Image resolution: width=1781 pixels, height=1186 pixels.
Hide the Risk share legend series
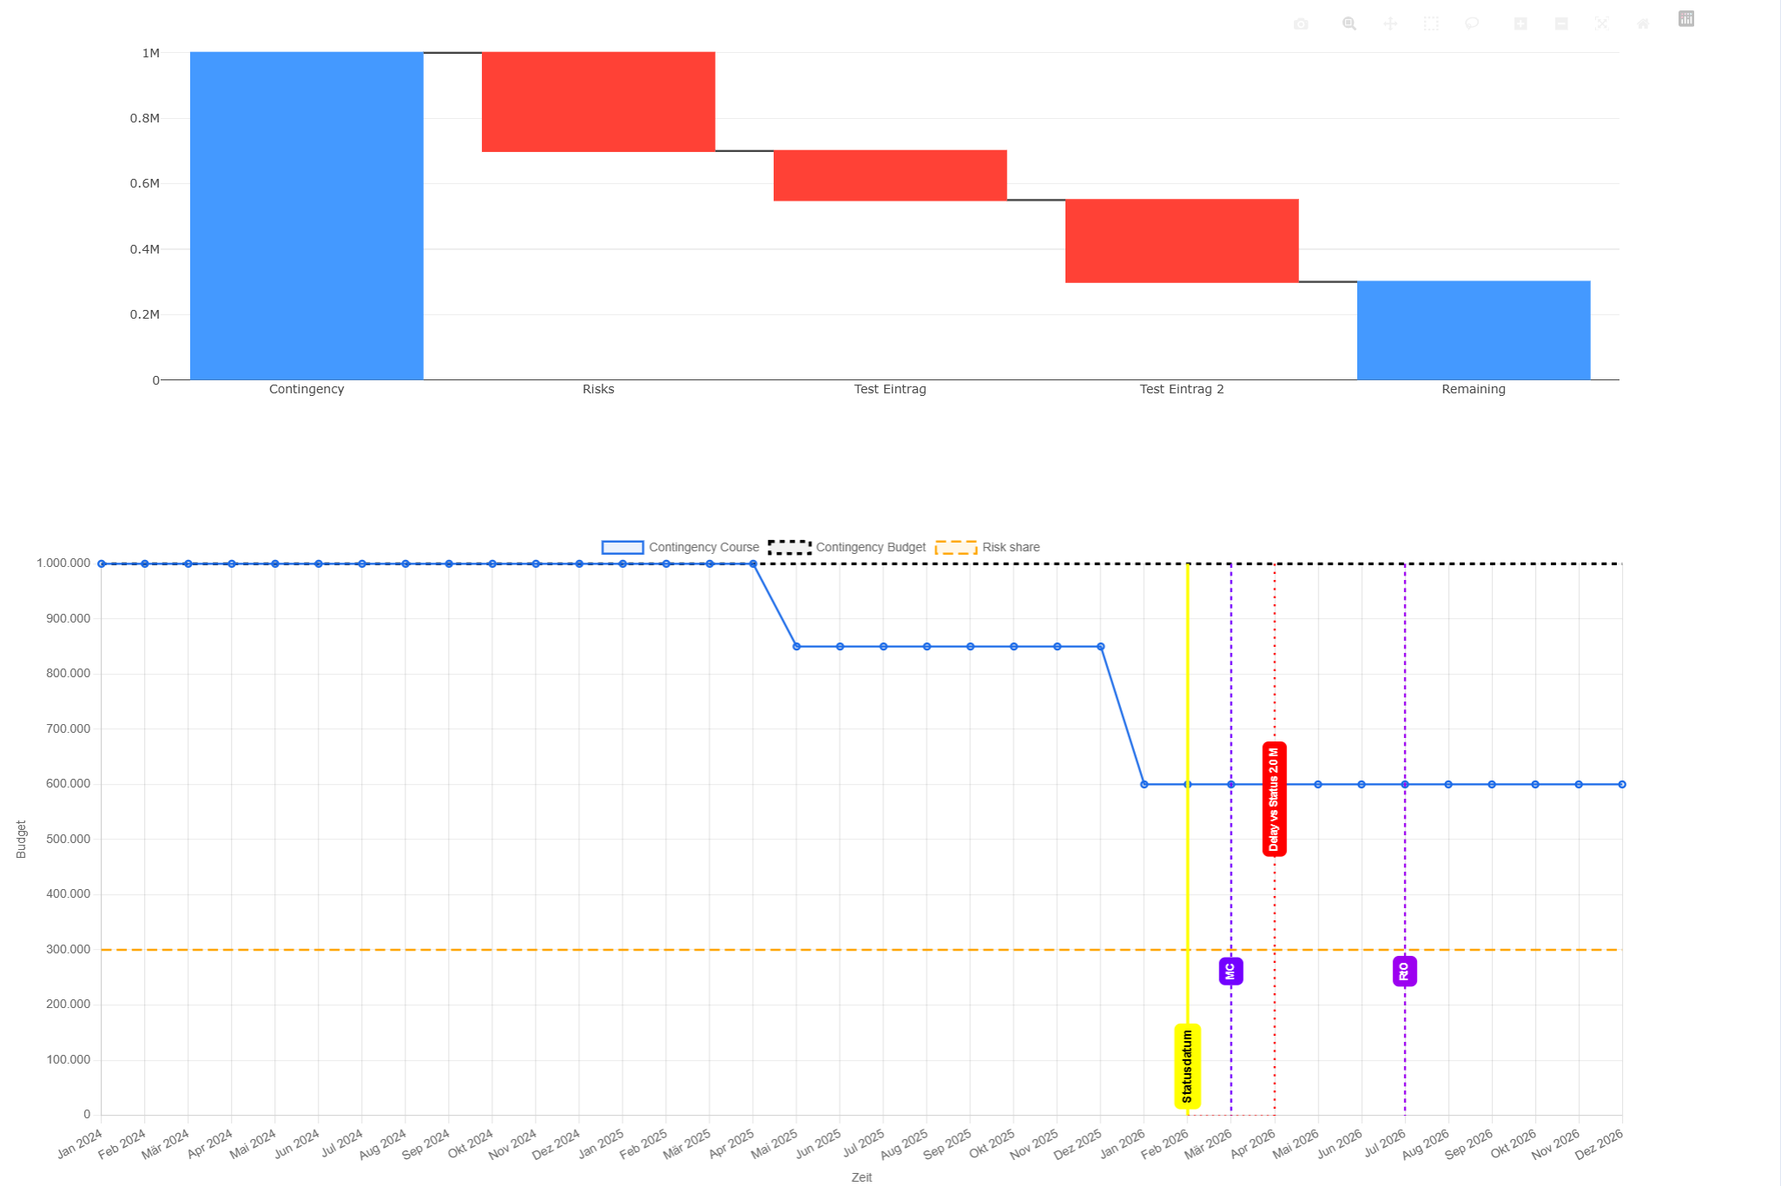(987, 547)
